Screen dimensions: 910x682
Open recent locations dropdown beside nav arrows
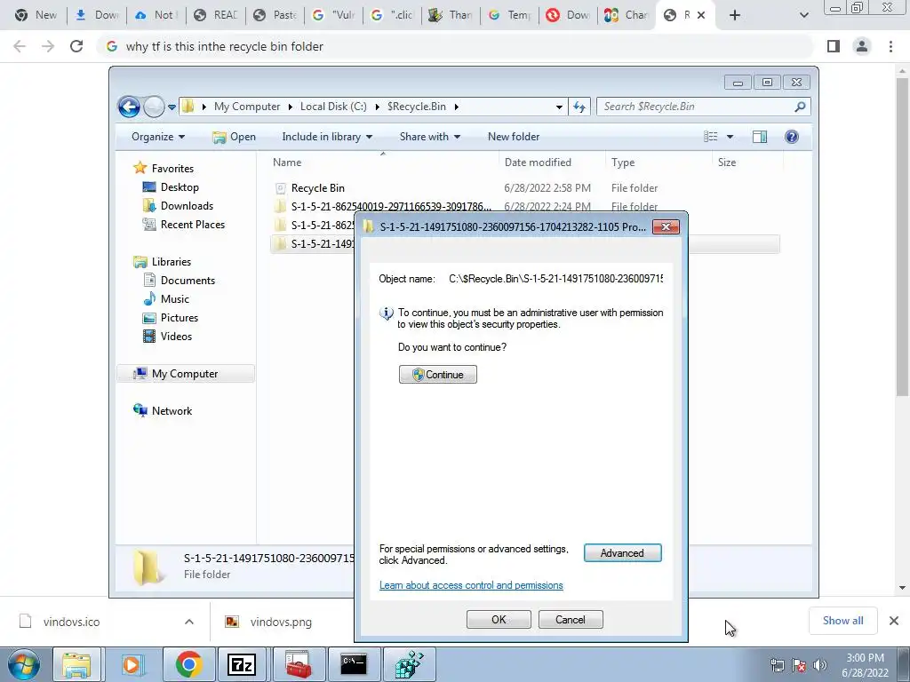click(172, 107)
